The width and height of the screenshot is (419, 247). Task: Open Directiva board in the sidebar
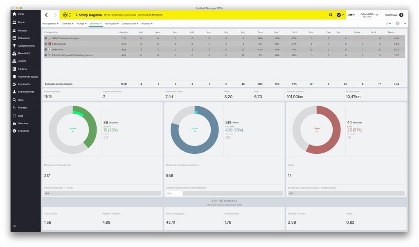(20, 123)
